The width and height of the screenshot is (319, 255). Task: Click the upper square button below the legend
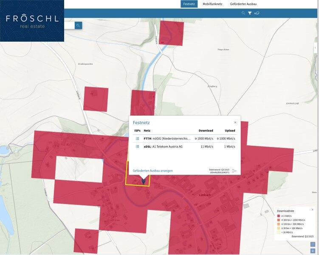click(313, 244)
